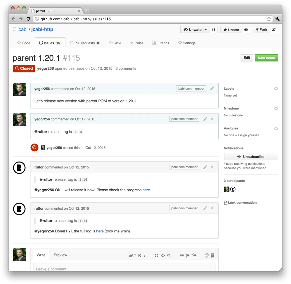The height and width of the screenshot is (284, 291).
Task: Edit rultor's 'Done! FYI' comment pencil
Action: pos(205,208)
